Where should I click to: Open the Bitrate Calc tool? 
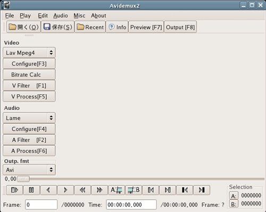coord(29,75)
